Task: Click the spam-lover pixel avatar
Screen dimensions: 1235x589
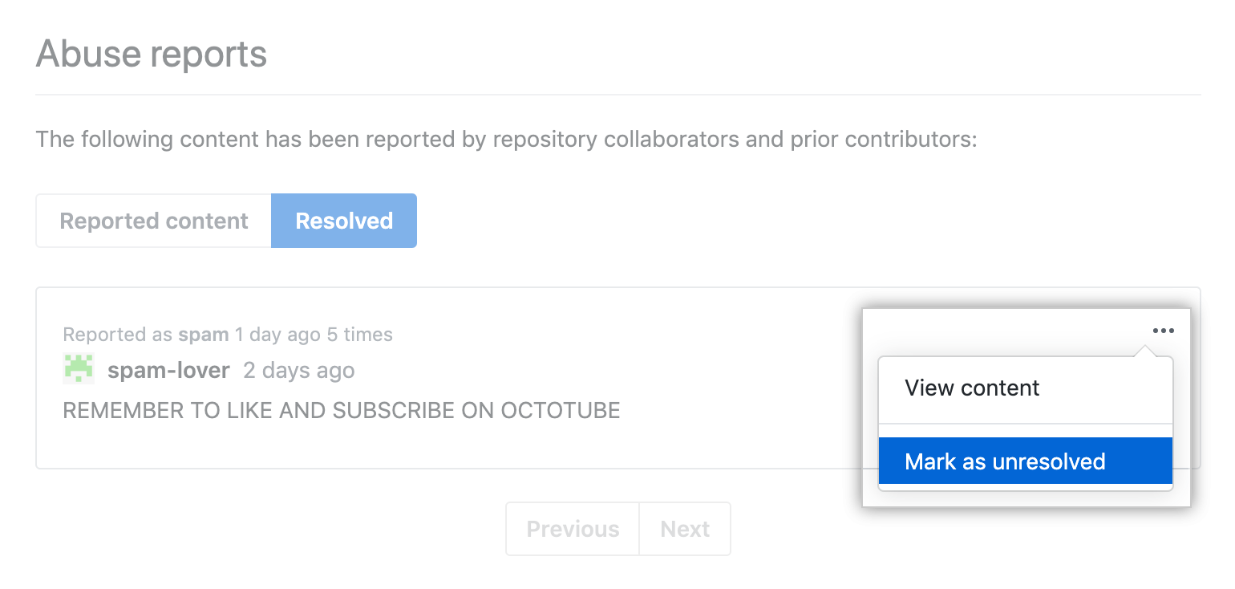Action: (79, 369)
